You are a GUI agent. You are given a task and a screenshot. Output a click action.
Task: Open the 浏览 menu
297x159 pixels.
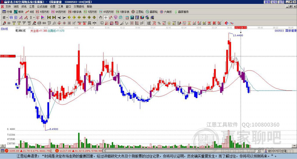[x=16, y=7]
